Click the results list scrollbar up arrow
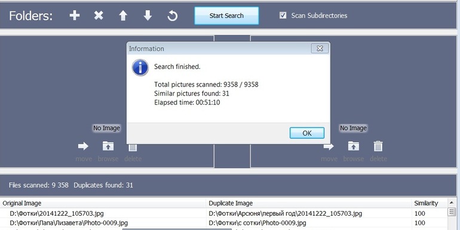The width and height of the screenshot is (460, 230). (x=452, y=203)
